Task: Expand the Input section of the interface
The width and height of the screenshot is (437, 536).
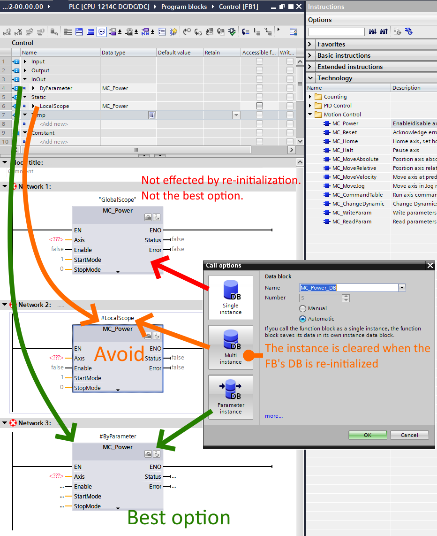Action: pyautogui.click(x=25, y=61)
